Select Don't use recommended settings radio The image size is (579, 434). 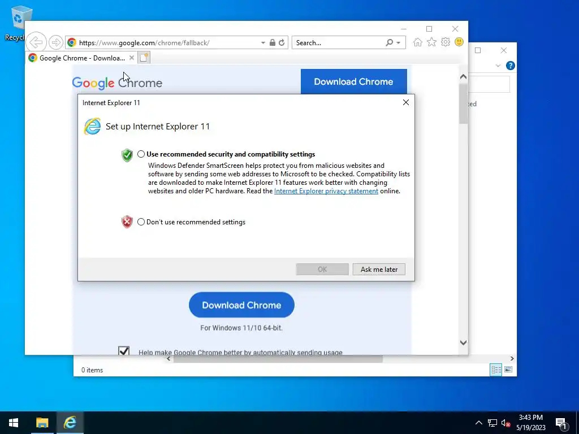[141, 222]
